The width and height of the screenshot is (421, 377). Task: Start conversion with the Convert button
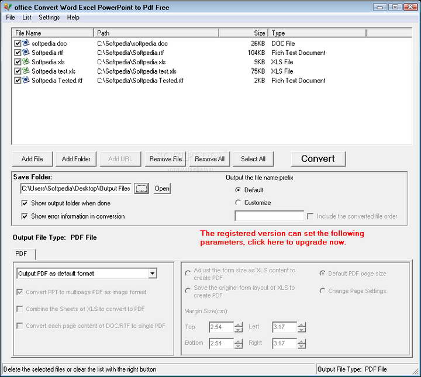318,159
